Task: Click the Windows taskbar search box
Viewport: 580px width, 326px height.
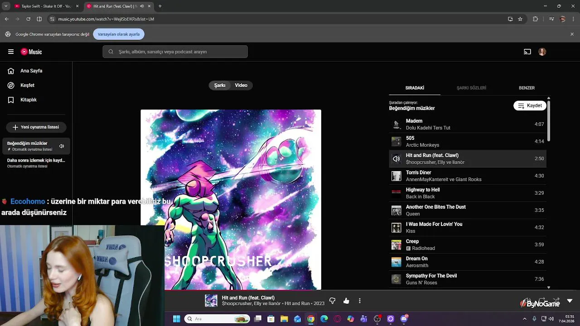Action: 217,319
